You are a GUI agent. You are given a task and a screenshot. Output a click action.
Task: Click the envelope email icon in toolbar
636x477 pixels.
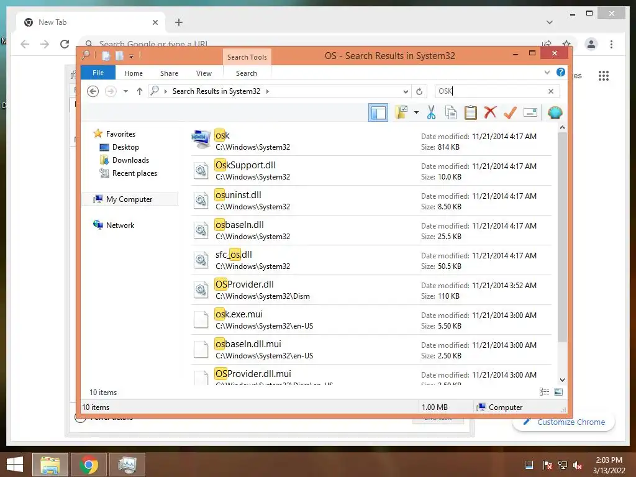click(x=530, y=112)
